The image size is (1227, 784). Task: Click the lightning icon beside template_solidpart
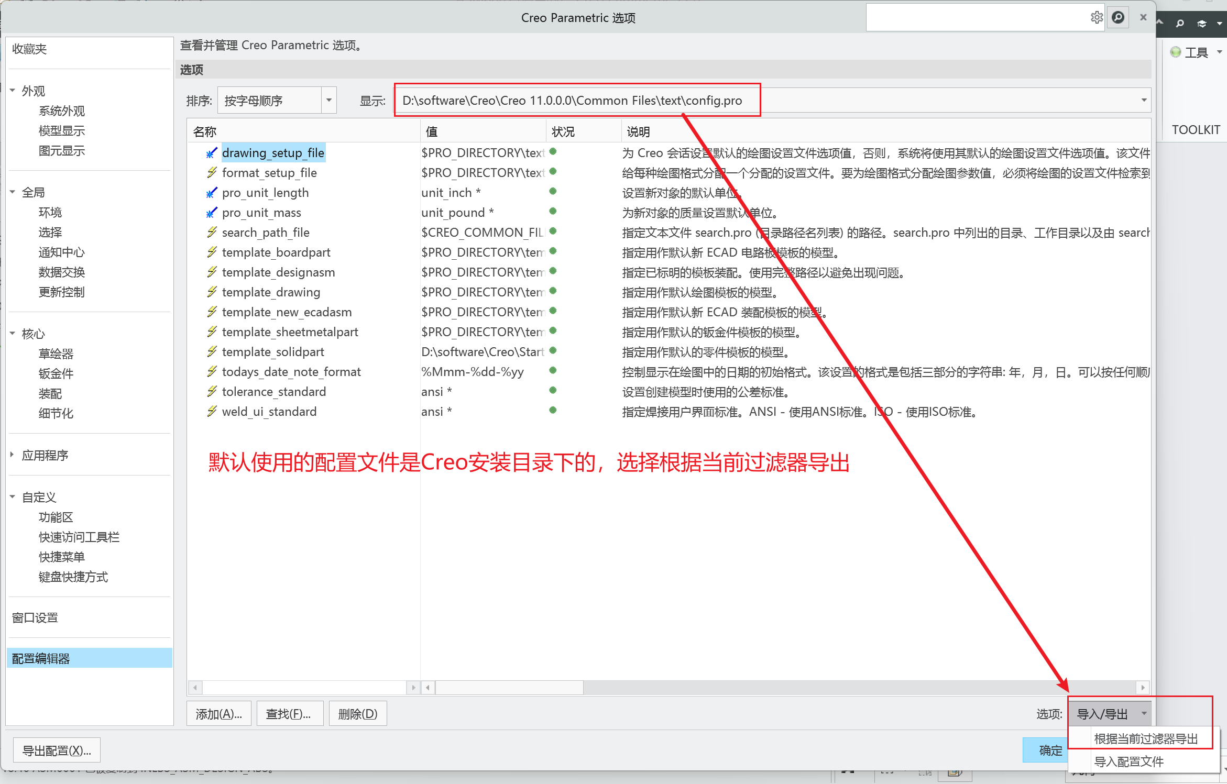(x=212, y=352)
